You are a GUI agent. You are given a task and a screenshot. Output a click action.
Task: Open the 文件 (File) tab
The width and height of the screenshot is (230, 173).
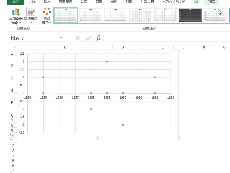pyautogui.click(x=16, y=2)
